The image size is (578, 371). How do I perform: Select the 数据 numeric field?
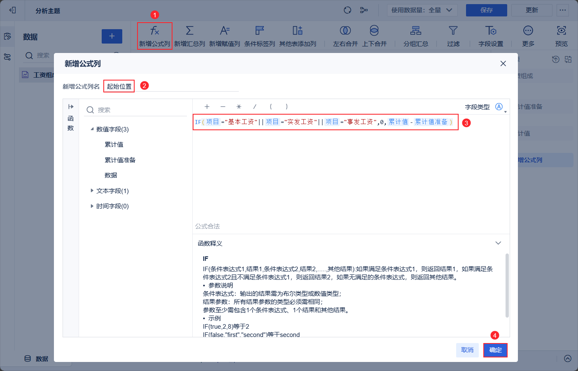(111, 175)
